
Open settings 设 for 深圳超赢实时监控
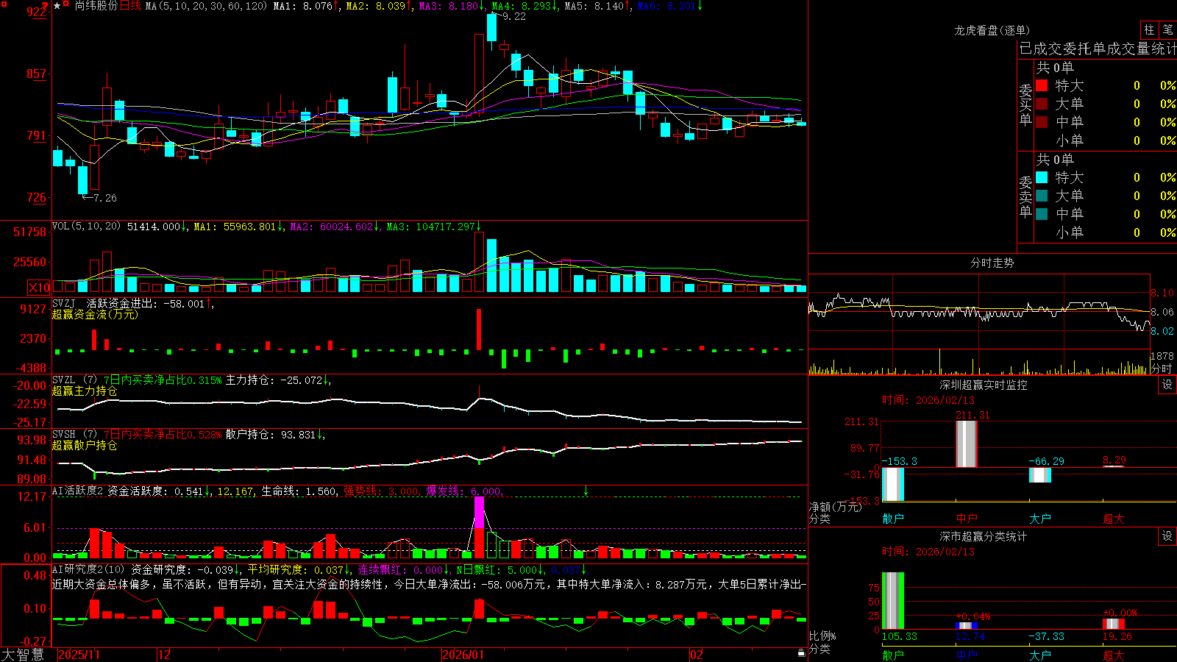(x=1167, y=385)
